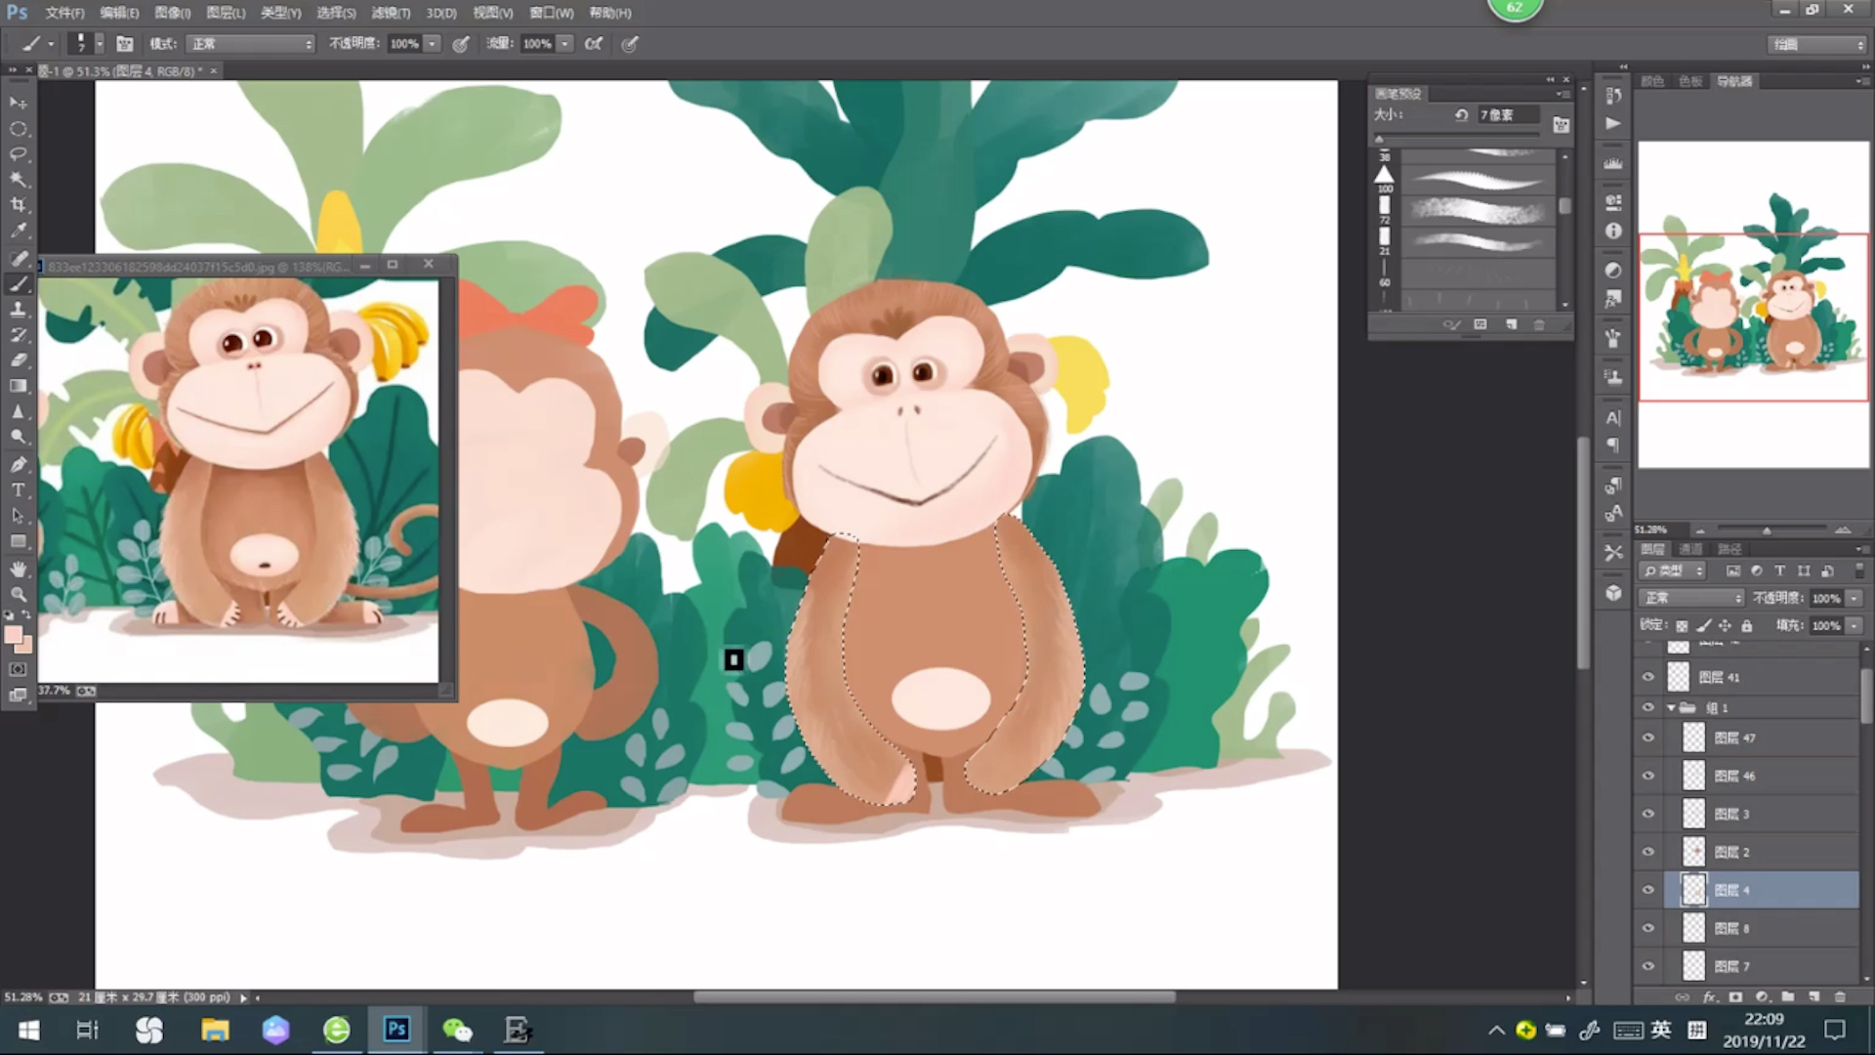This screenshot has height=1055, width=1875.
Task: Switch to the 颜色 color tab
Action: pos(1652,81)
